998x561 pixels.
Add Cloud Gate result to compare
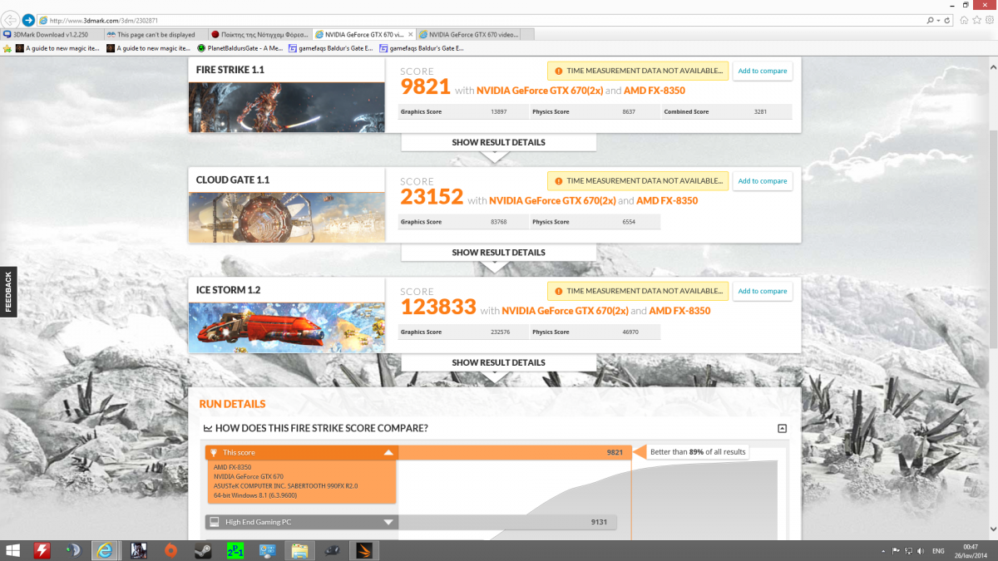[763, 181]
